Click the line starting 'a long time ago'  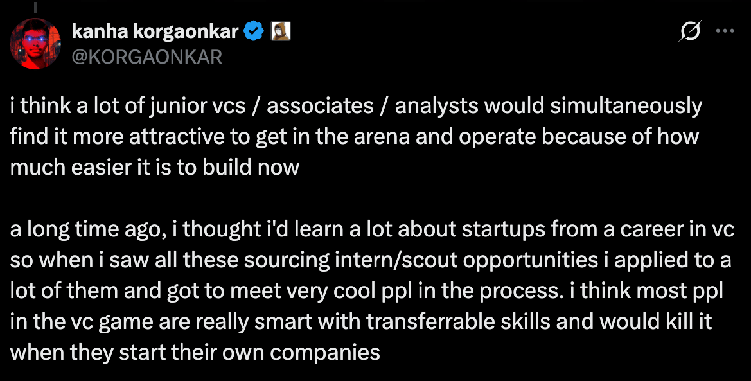pyautogui.click(x=372, y=229)
